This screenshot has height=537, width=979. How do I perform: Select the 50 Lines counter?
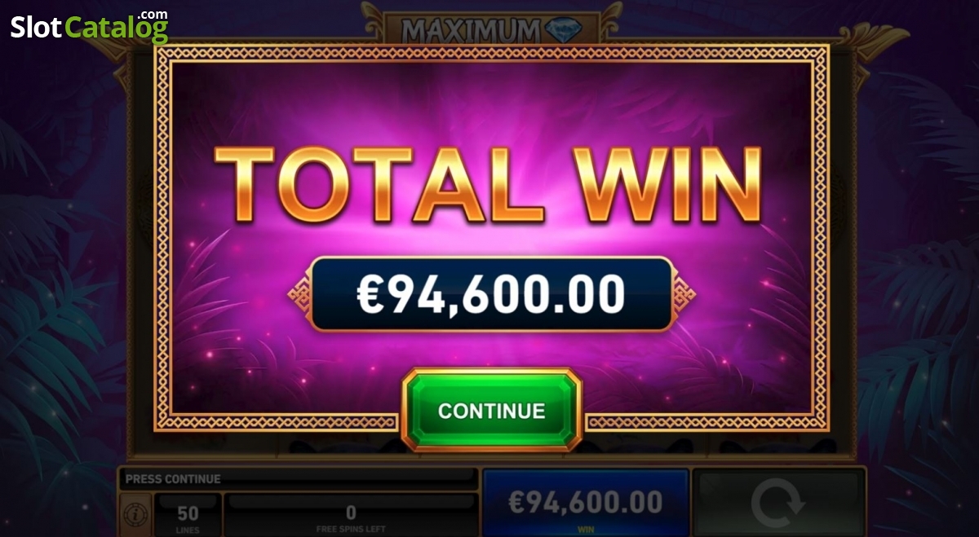tap(188, 516)
